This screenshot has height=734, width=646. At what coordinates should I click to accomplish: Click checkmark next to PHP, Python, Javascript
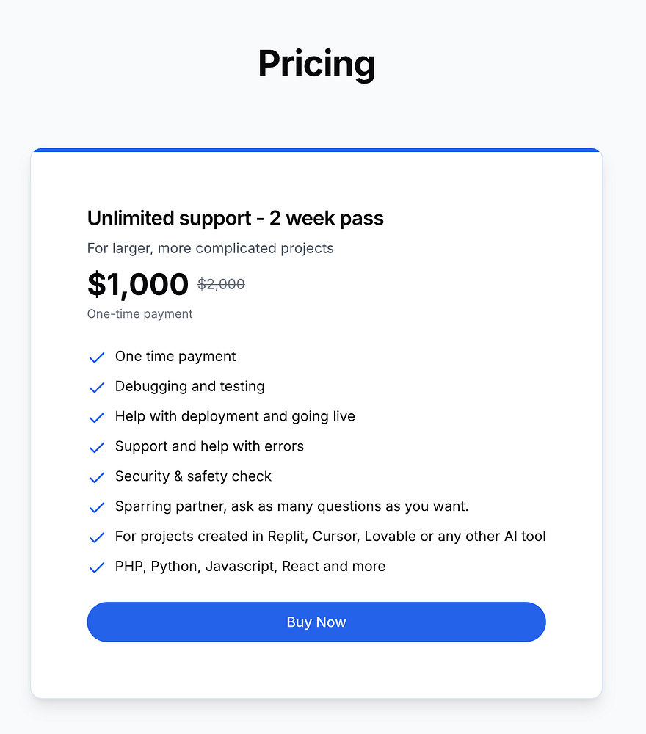pos(96,568)
